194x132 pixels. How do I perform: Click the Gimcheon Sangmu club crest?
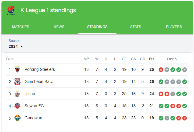tap(17, 82)
